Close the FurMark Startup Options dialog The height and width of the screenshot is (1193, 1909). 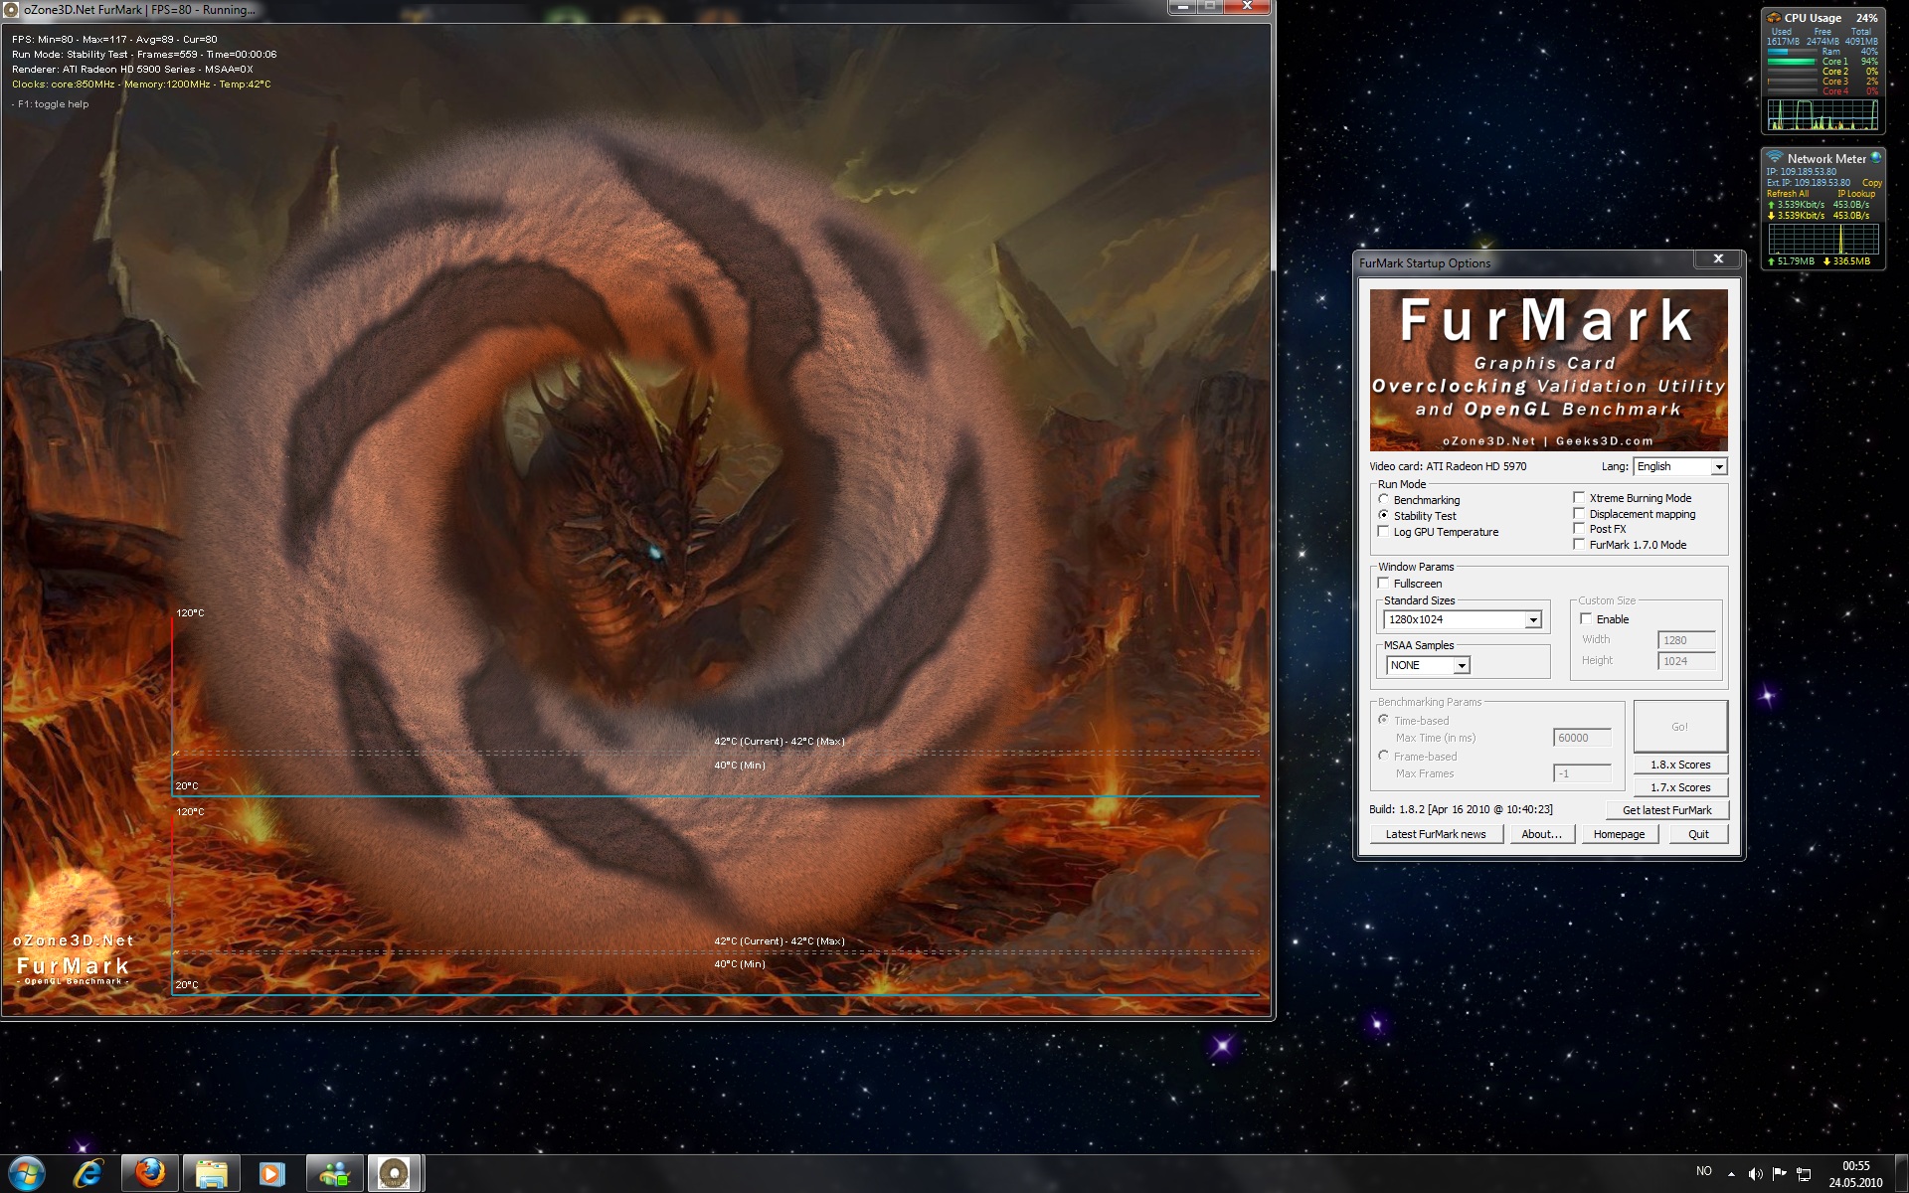coord(1718,258)
